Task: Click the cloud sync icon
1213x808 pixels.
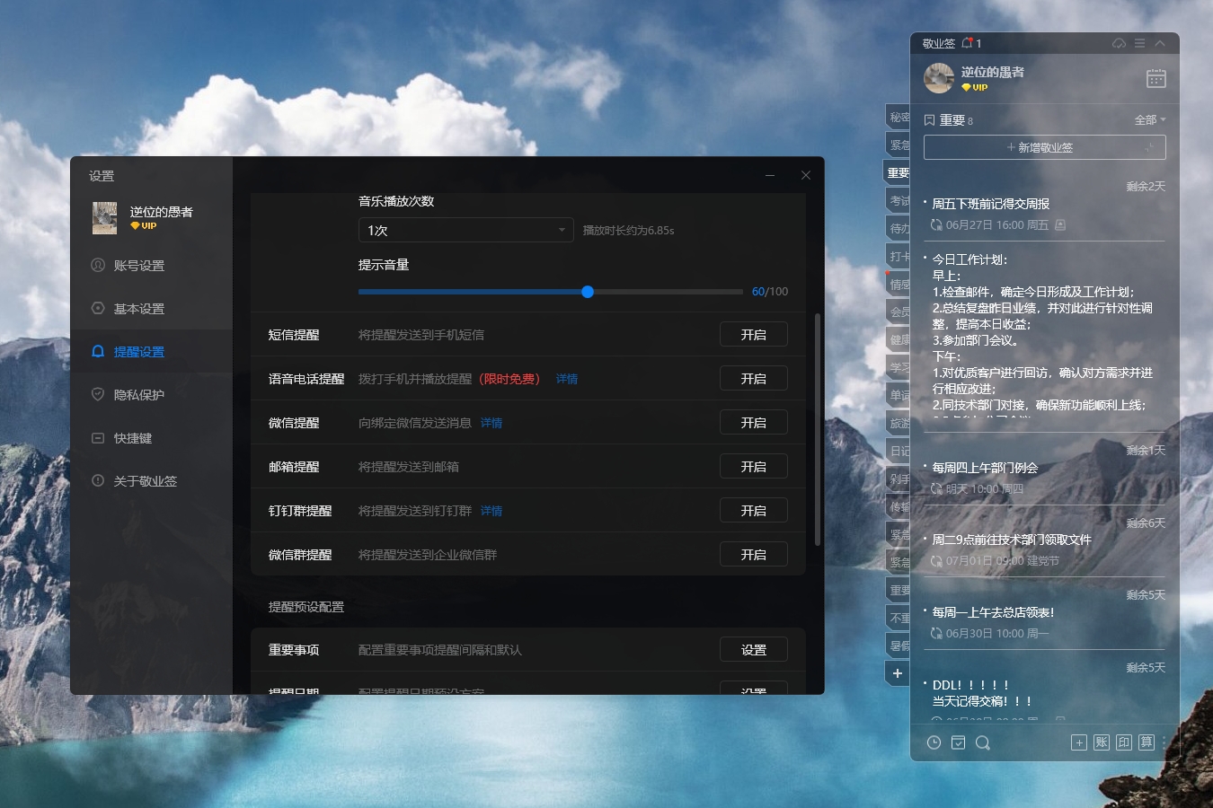Action: [x=1119, y=43]
